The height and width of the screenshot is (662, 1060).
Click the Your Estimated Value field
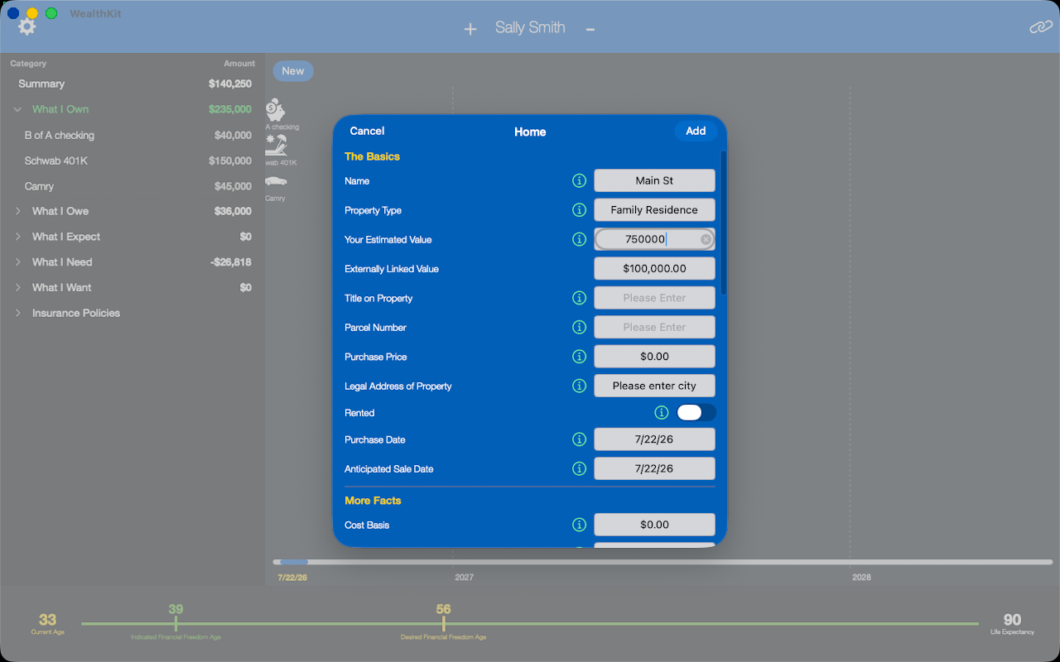click(x=654, y=239)
